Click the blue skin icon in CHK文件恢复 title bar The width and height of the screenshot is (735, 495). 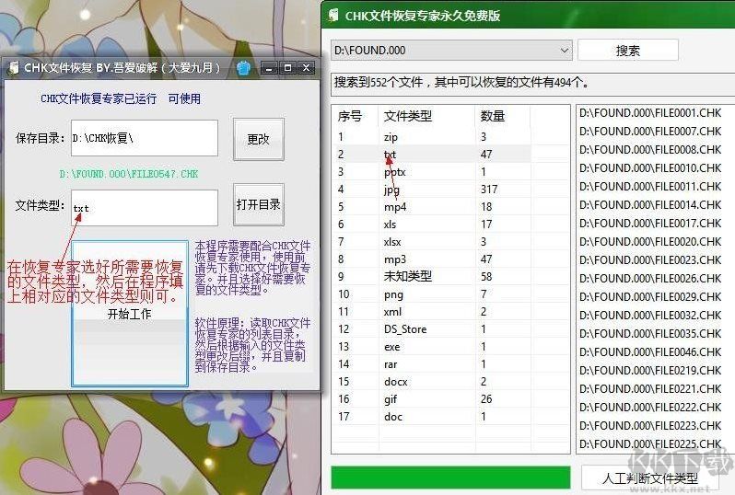[243, 68]
